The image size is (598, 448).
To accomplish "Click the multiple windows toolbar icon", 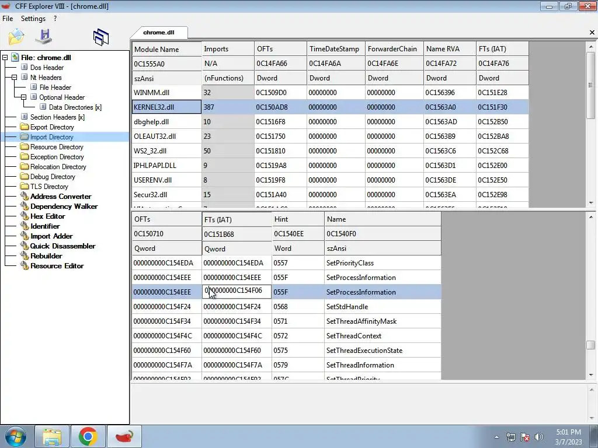I will tap(101, 37).
